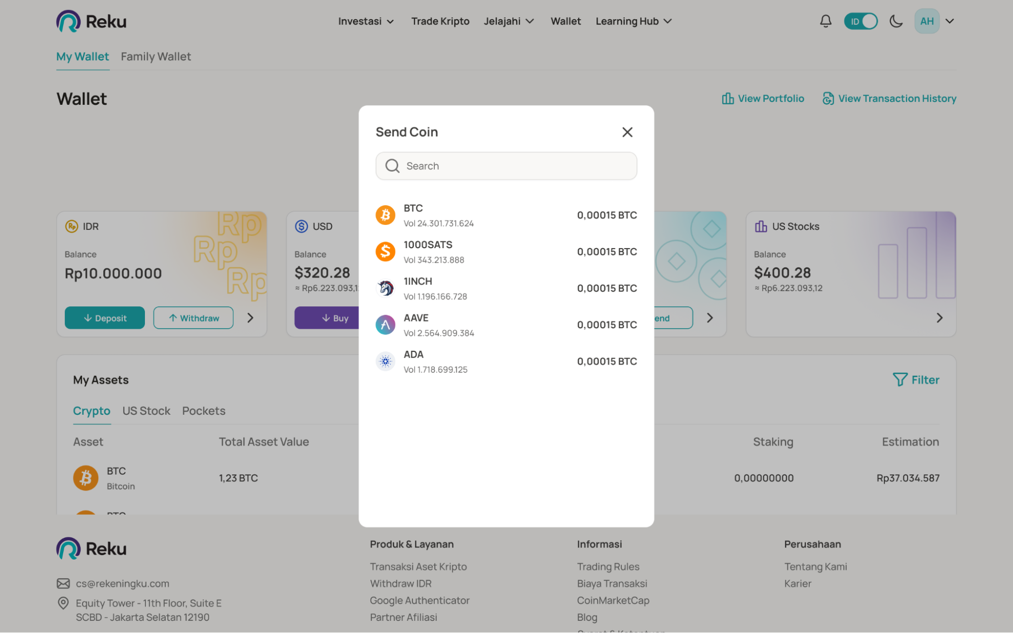Click the Search field in Send Coin
The height and width of the screenshot is (633, 1013).
(506, 166)
